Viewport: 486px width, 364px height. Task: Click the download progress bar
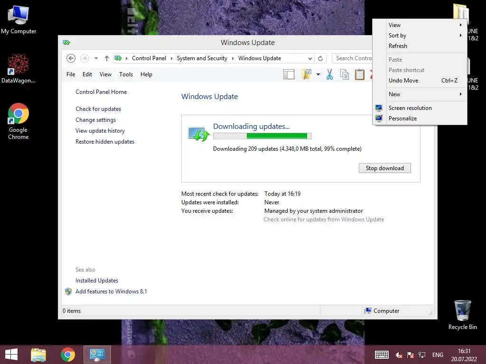[x=262, y=136]
